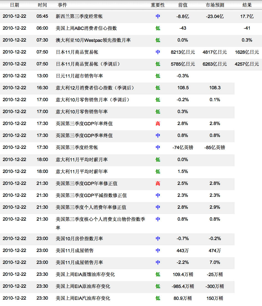Screen dimensions: 262x306
Task: Click forecast value 7.0%
Action: 215,262
